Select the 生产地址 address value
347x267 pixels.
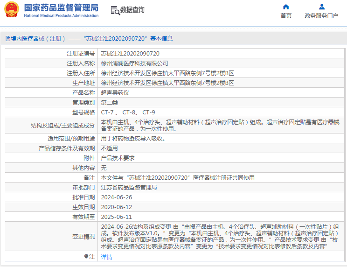pos(167,83)
